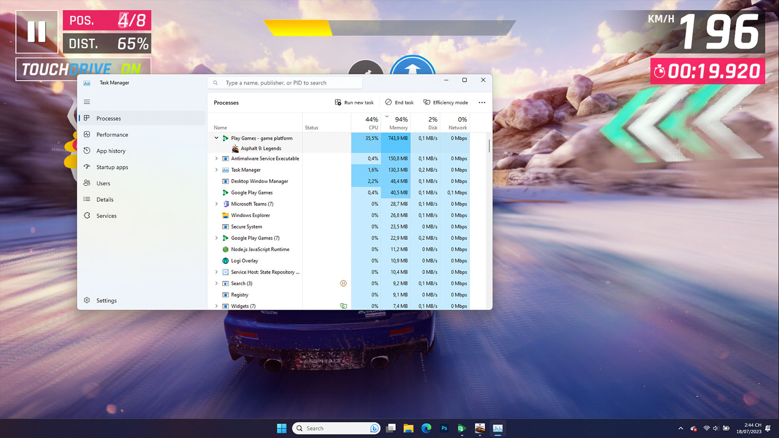Go to Startup apps page
Screen dimensions: 779x438
pos(142,167)
